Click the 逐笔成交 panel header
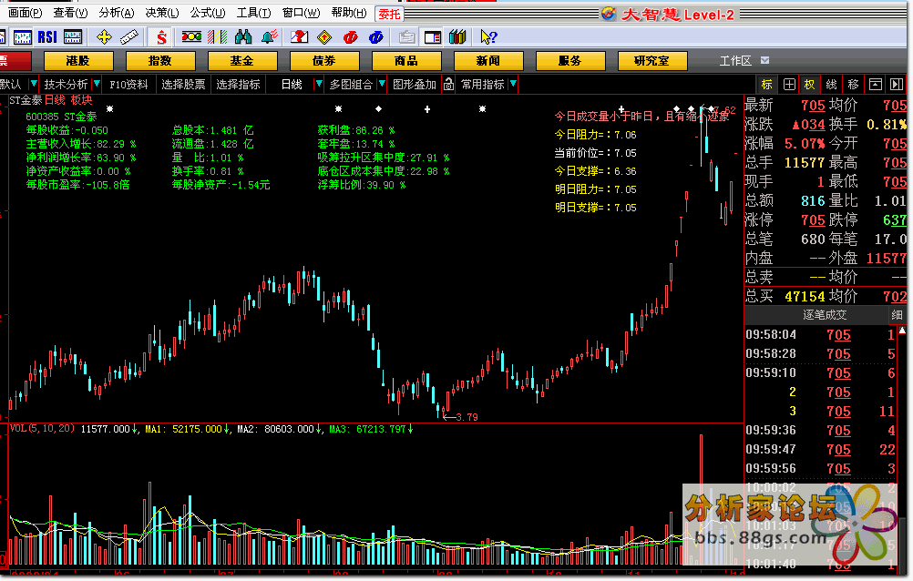913x581 pixels. click(825, 315)
